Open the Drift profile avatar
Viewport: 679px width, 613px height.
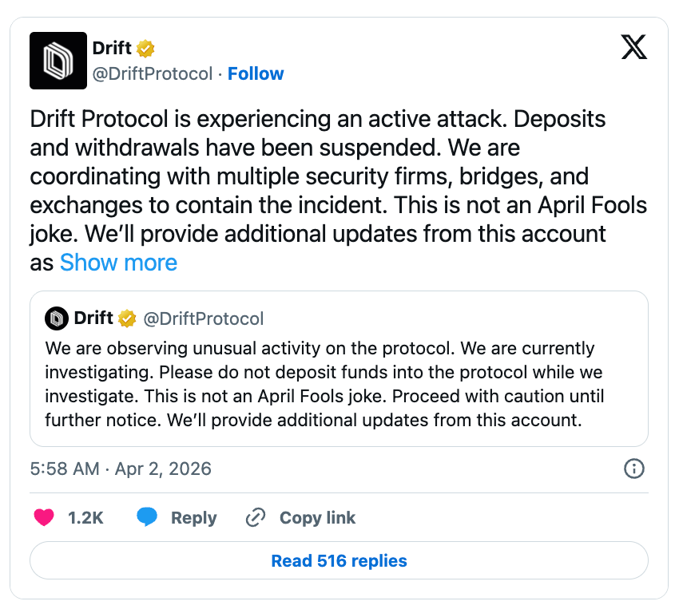pyautogui.click(x=58, y=61)
